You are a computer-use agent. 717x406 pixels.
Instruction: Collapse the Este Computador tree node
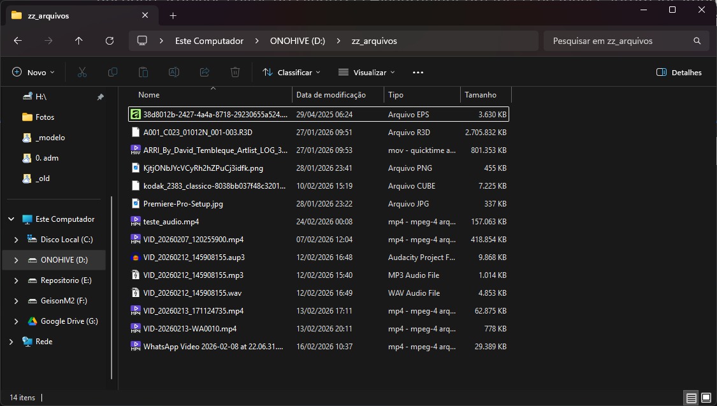[x=11, y=219]
